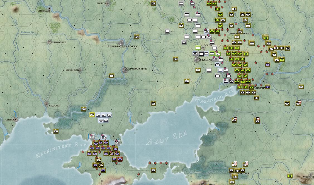Select the Nikolaev city marker
The height and width of the screenshot is (185, 314).
pyautogui.click(x=47, y=104)
